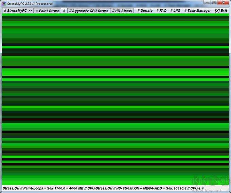This screenshot has width=231, height=193.
Task: Maximize the StressMyPC window
Action: tap(214, 3)
